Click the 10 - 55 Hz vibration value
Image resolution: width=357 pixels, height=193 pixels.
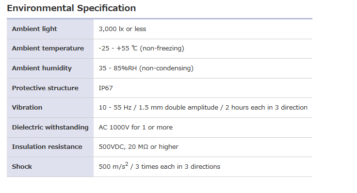click(203, 108)
